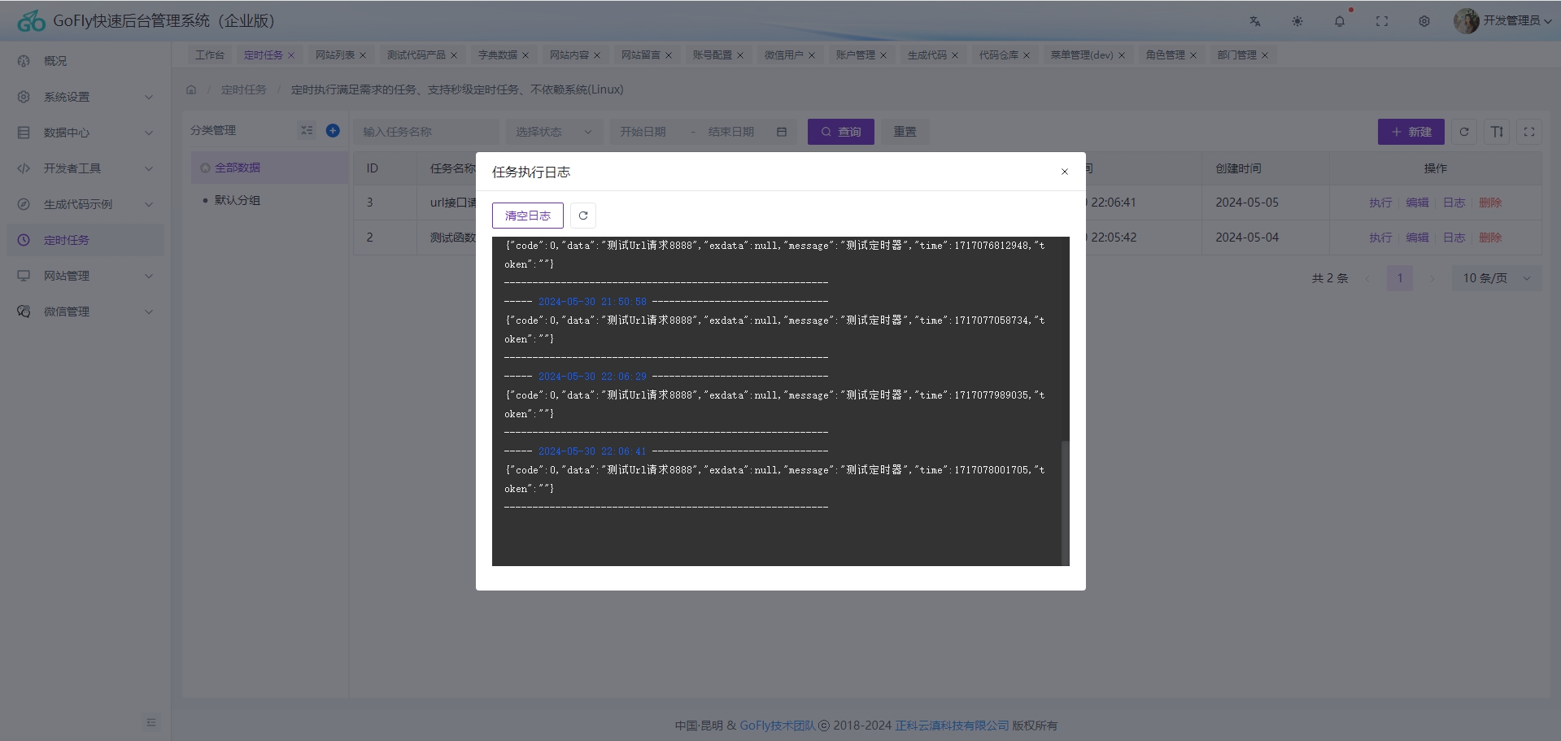Click the breadcrumb home icon
This screenshot has width=1561, height=741.
pyautogui.click(x=191, y=89)
